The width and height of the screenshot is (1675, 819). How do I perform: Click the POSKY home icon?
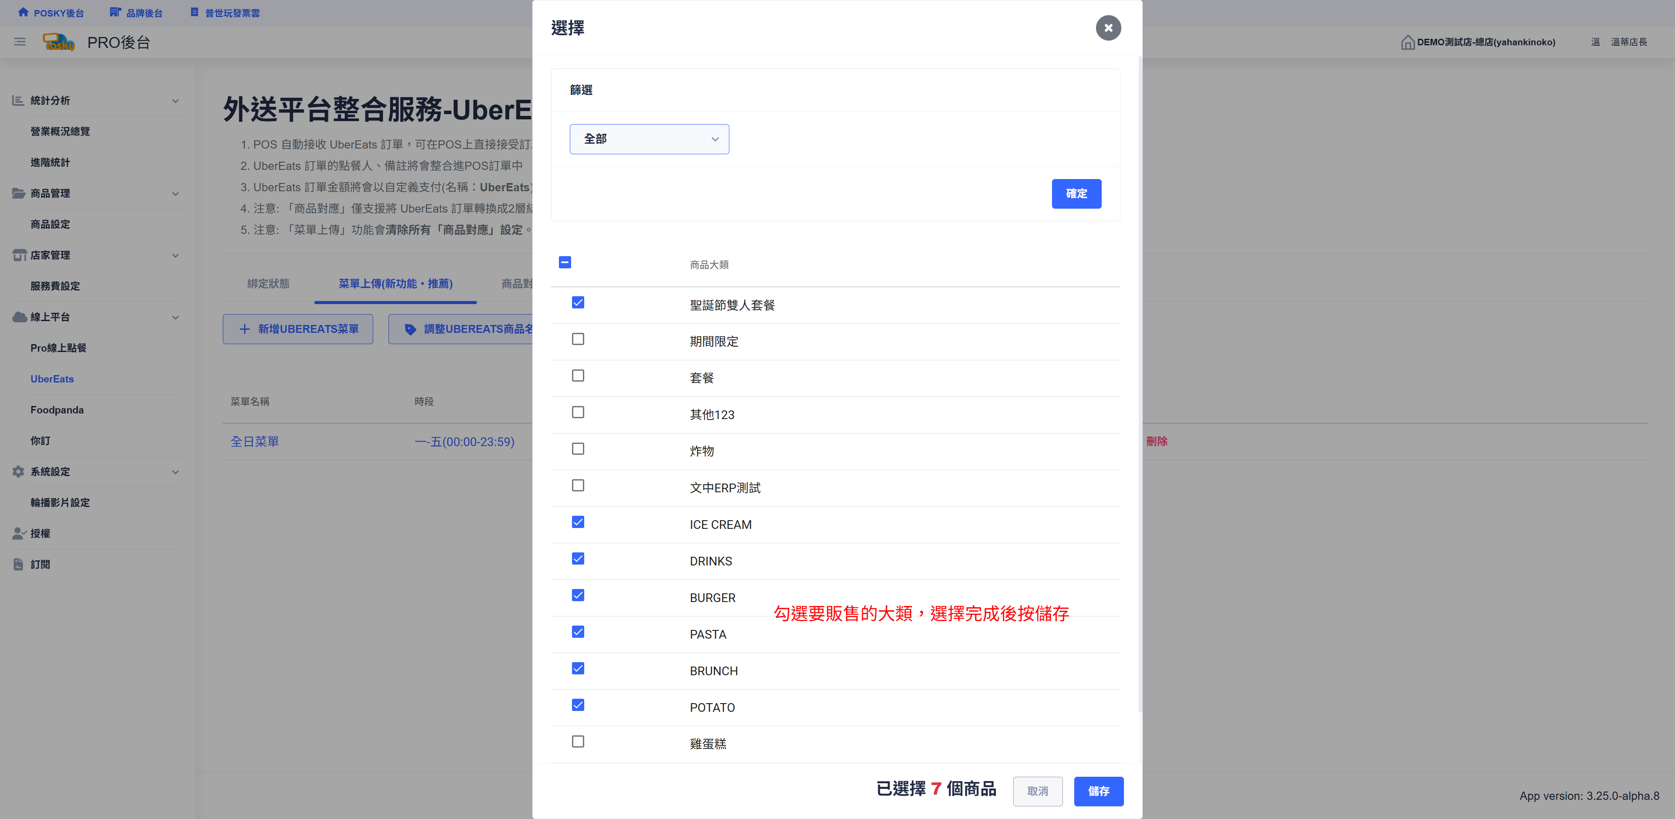tap(24, 12)
